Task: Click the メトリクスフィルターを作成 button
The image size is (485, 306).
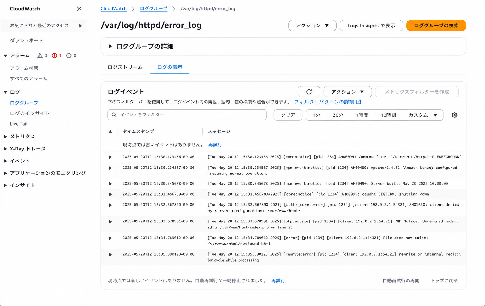Action: [x=417, y=92]
